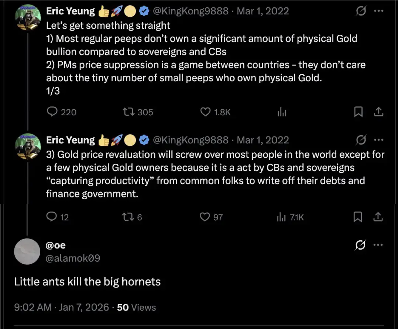The image size is (398, 329).
Task: Like the tweet with 1.8K likes
Action: (x=205, y=112)
